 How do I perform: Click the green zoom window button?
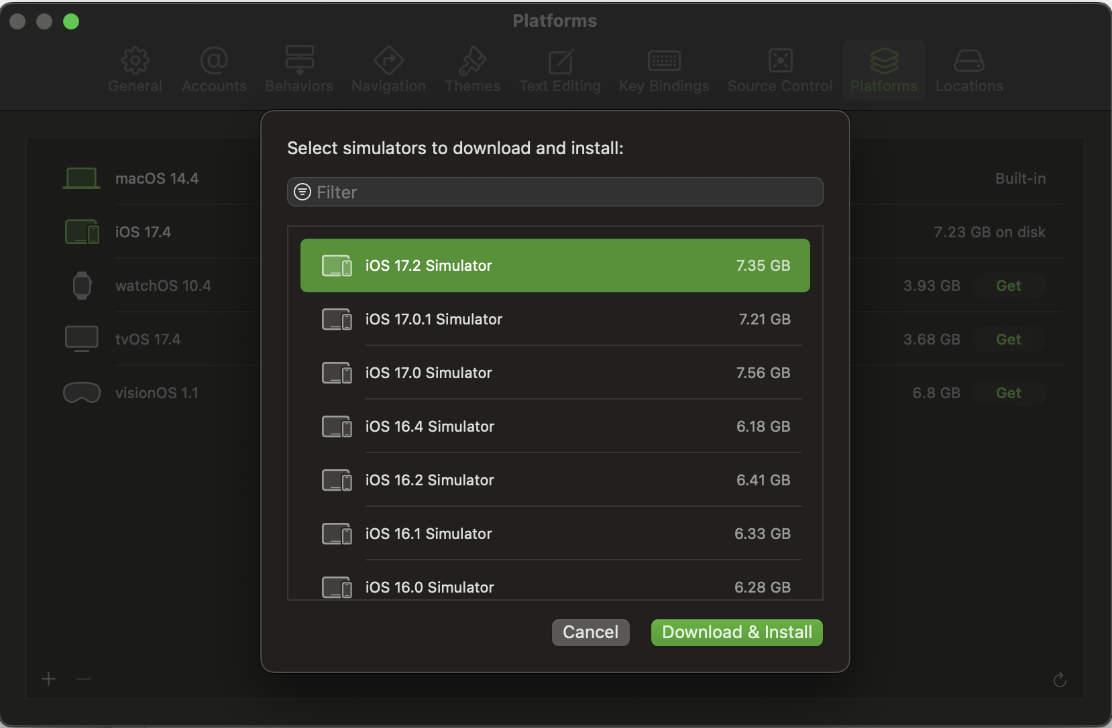(71, 21)
